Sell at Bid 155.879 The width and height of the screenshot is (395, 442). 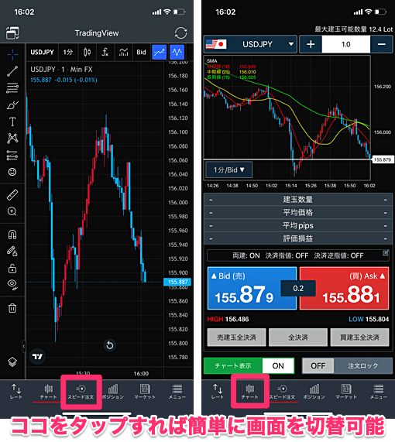click(x=252, y=289)
